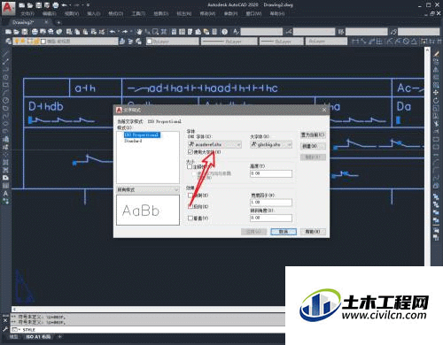Click the Set Current button in dialog

(x=313, y=134)
